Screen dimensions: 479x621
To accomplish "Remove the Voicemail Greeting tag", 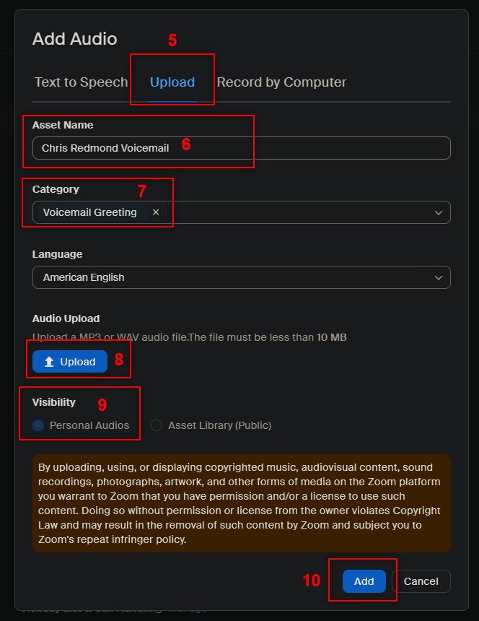I will pos(155,212).
